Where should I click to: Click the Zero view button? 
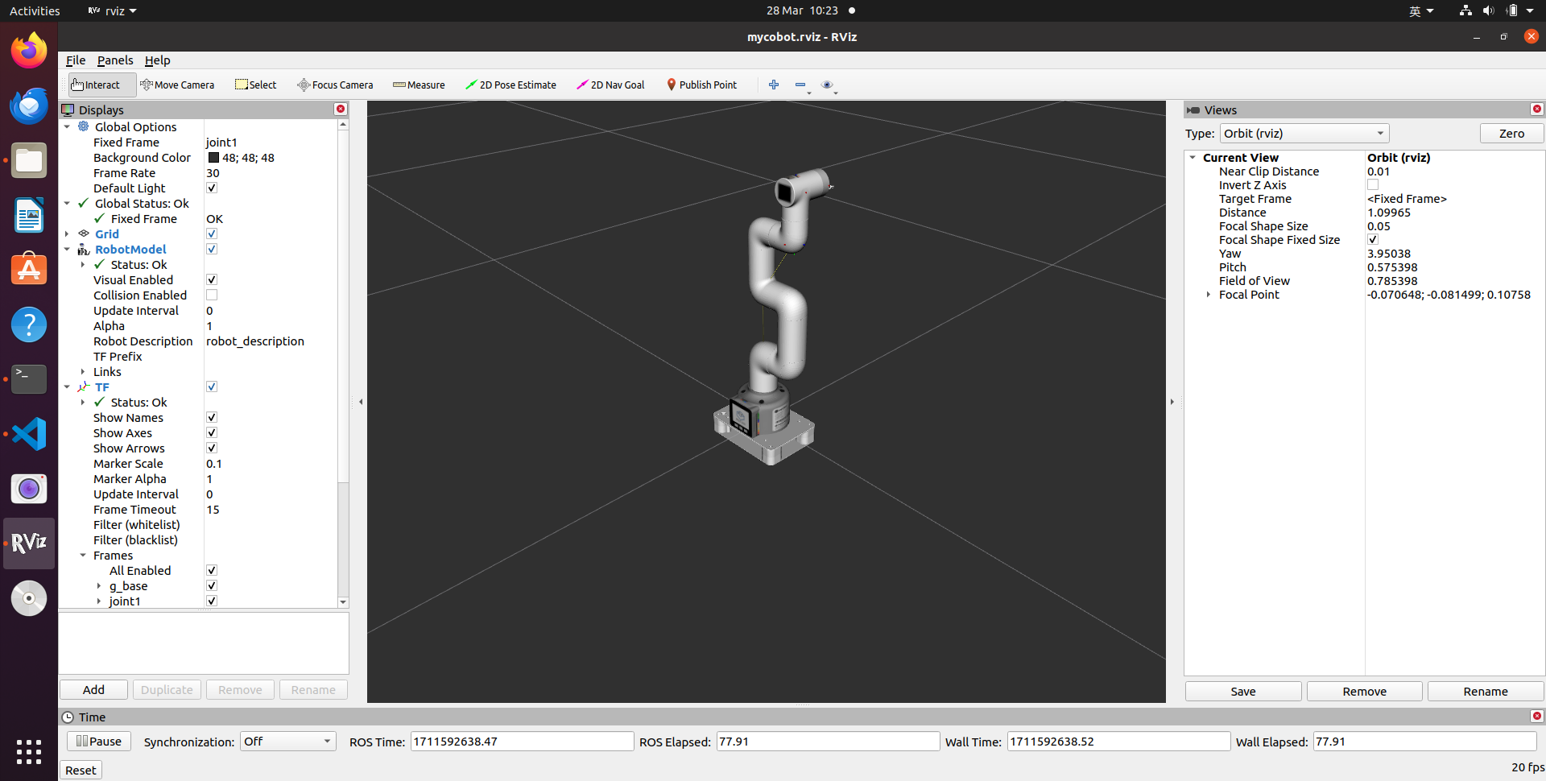[x=1511, y=134]
